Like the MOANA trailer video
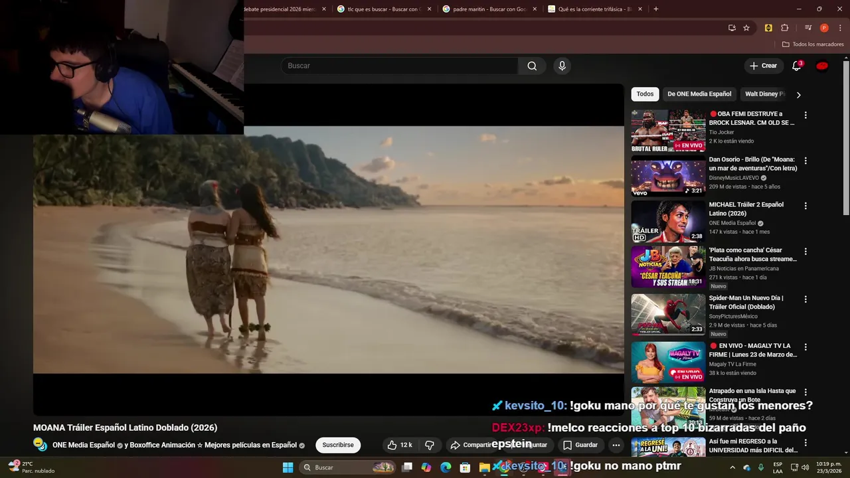The height and width of the screenshot is (478, 850). pyautogui.click(x=400, y=445)
